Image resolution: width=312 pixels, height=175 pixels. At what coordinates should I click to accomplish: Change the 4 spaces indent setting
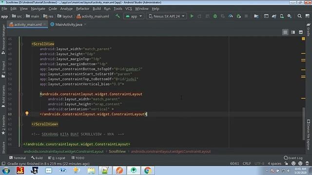[274, 163]
